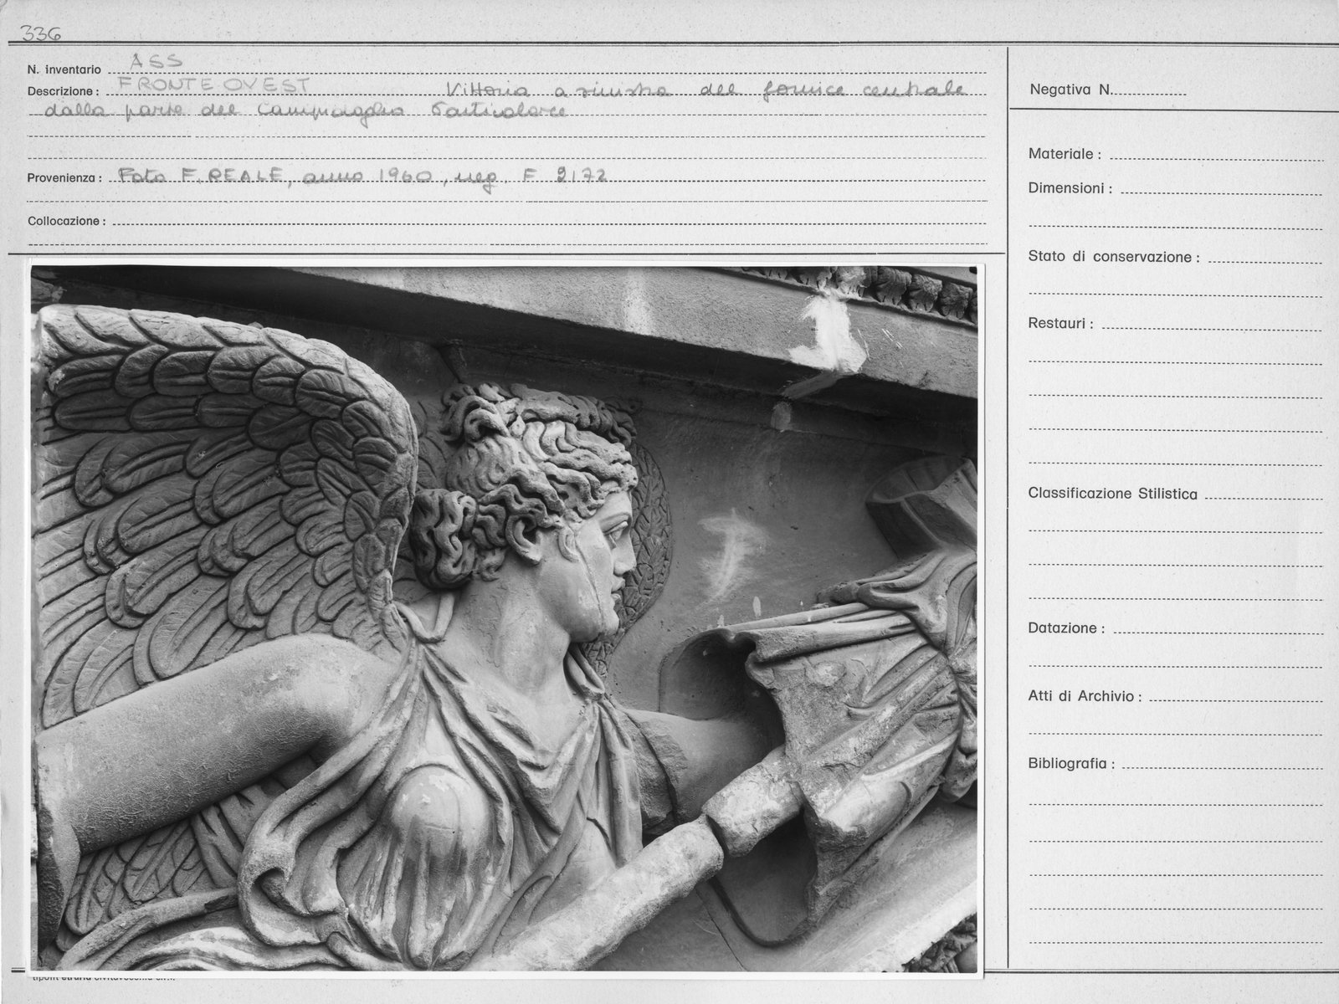Click the 'Collocazione :' label
This screenshot has width=1339, height=1004.
67,222
